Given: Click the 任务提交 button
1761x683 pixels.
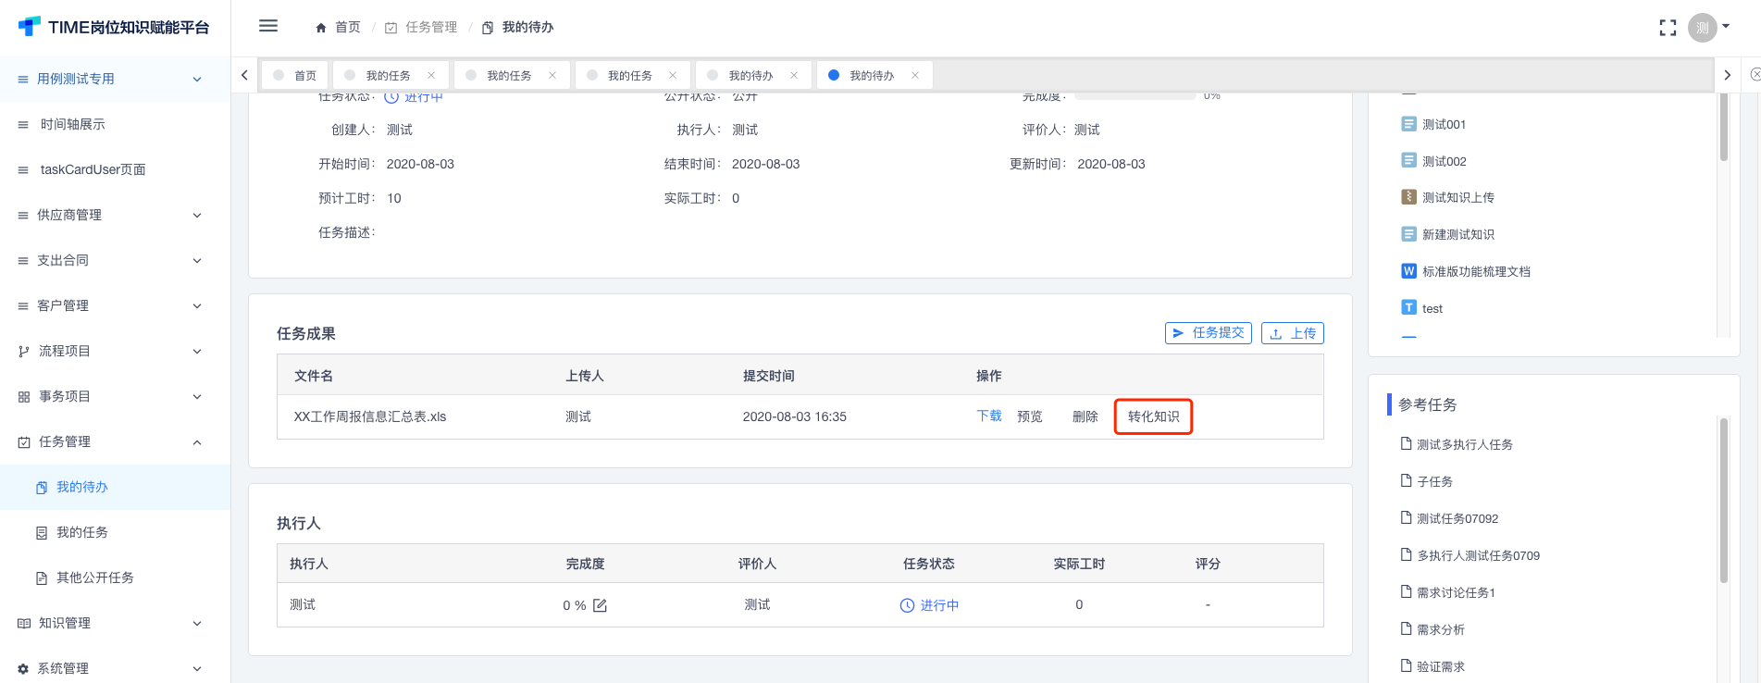Looking at the screenshot, I should [x=1208, y=333].
